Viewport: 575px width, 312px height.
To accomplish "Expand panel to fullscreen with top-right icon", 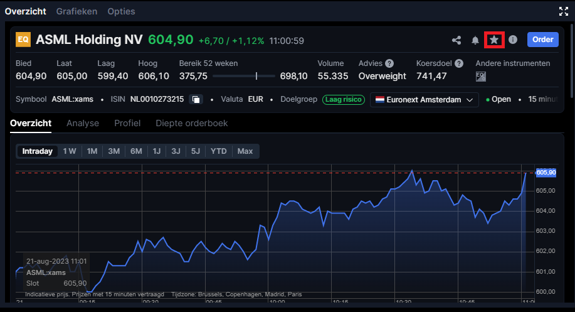I will (563, 11).
